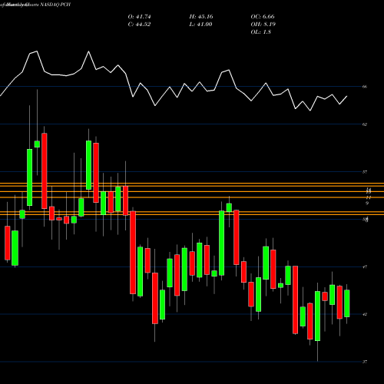Click the 57 price axis label
Viewport: 384px width, 384px height.
pos(365,172)
